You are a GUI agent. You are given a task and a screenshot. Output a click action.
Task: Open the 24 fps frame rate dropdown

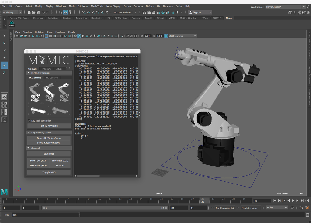point(276,208)
